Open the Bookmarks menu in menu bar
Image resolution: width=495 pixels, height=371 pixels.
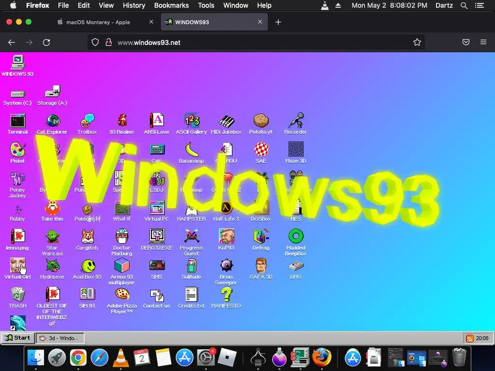click(172, 5)
